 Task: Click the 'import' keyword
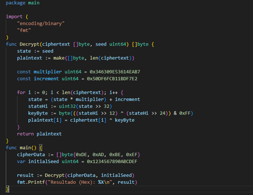point(14,16)
